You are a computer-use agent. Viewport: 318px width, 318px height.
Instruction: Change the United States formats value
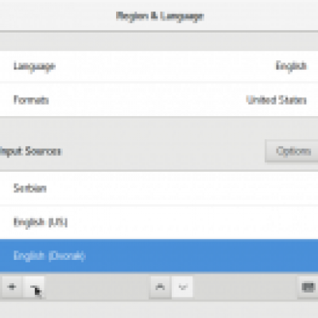point(277,100)
